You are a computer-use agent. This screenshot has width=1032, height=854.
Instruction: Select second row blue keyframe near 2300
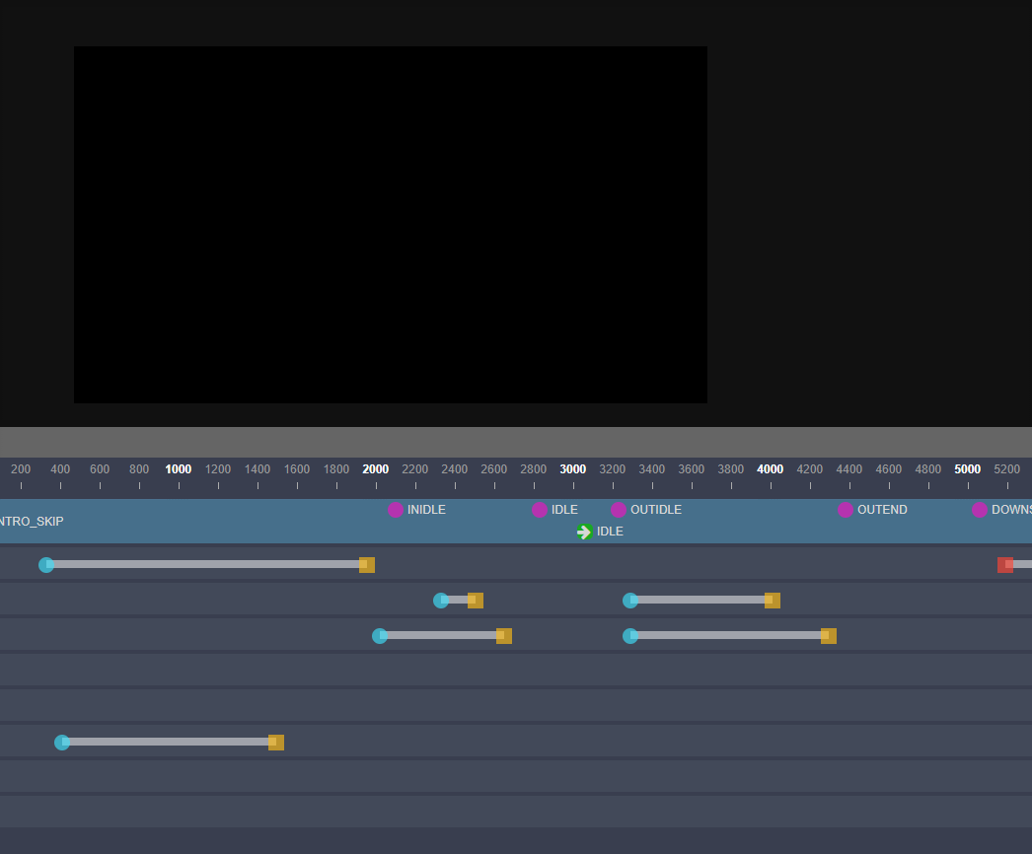click(441, 600)
